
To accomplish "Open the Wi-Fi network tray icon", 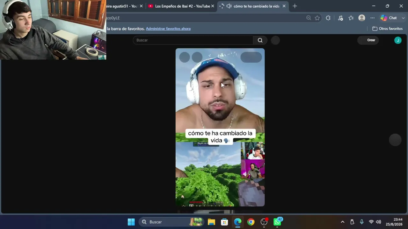I will click(371, 222).
